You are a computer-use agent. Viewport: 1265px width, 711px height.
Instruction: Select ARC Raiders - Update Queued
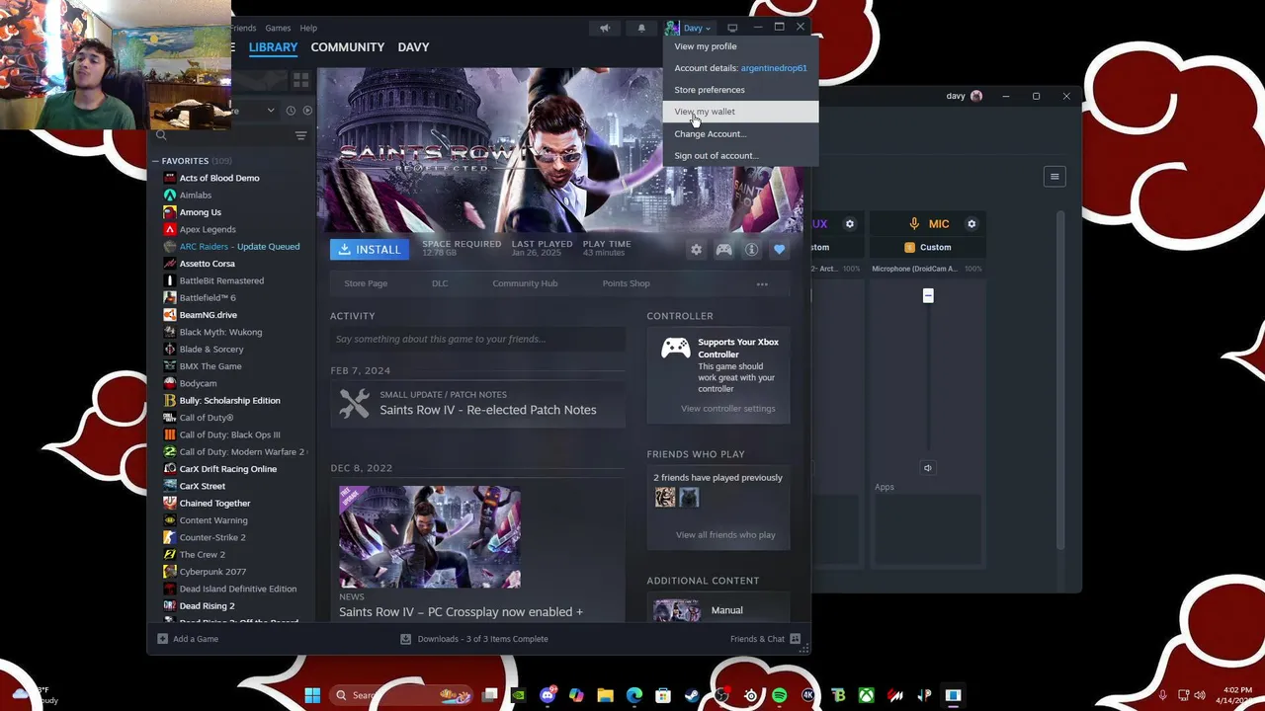[x=239, y=247]
